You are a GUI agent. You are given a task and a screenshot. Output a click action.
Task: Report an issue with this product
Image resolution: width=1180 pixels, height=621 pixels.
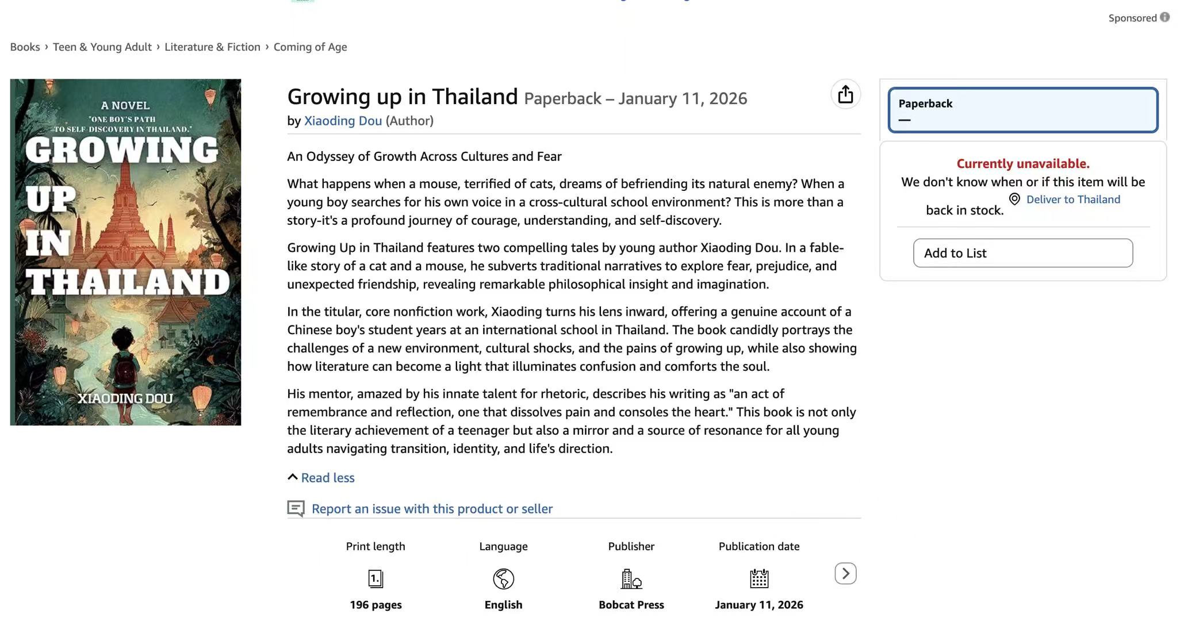[x=432, y=509]
